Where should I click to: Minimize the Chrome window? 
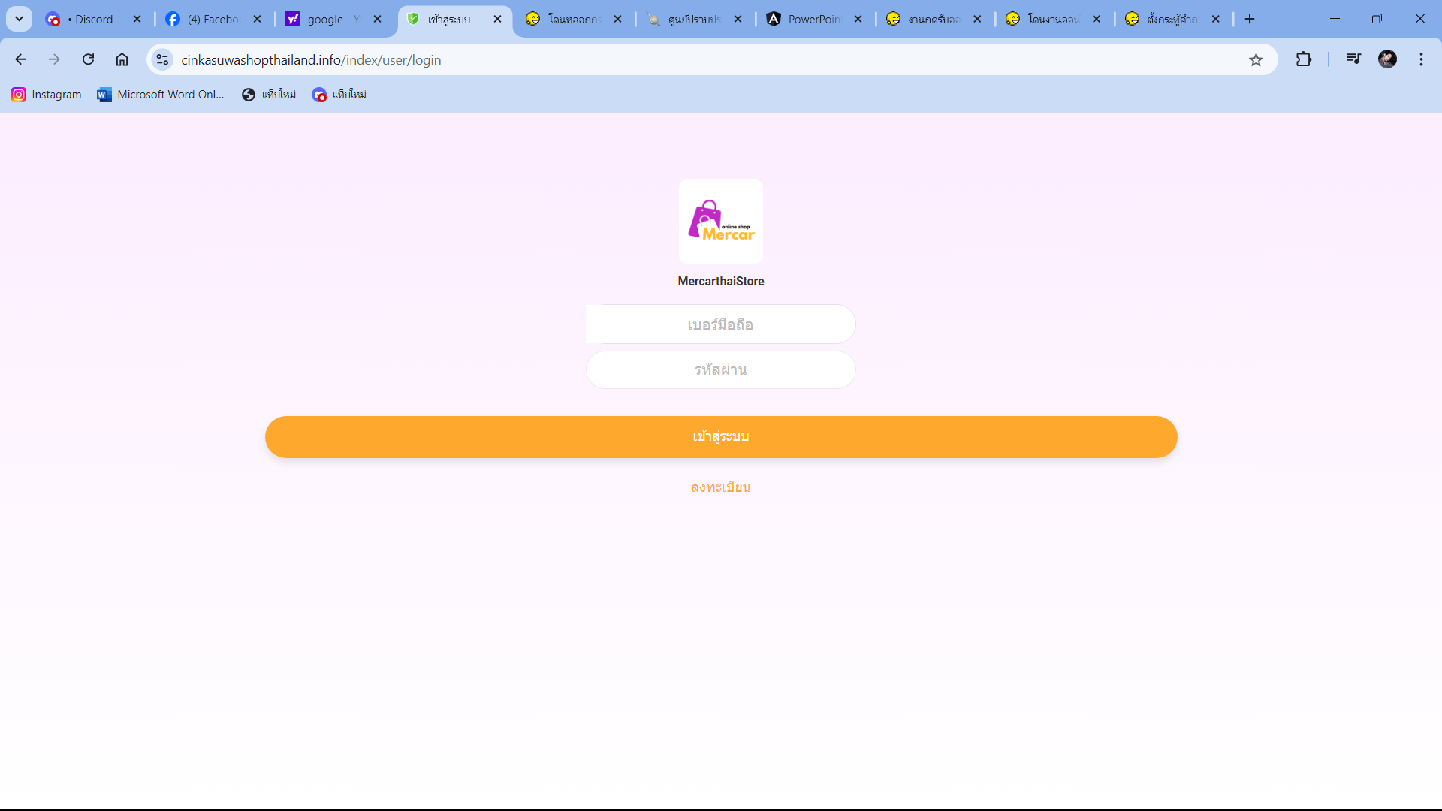pos(1335,19)
